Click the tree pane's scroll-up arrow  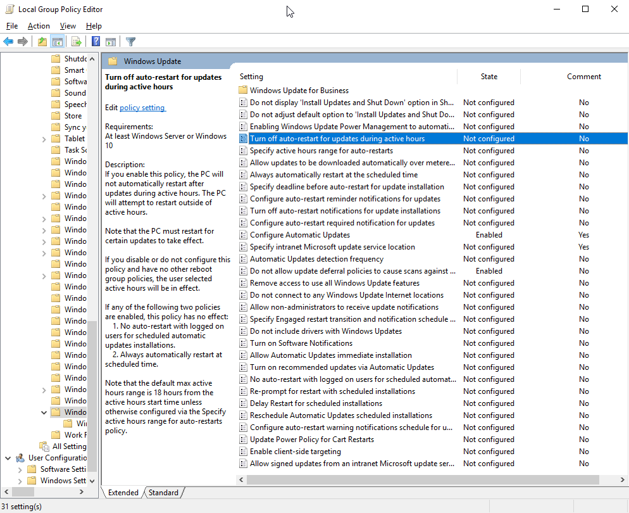(92, 59)
